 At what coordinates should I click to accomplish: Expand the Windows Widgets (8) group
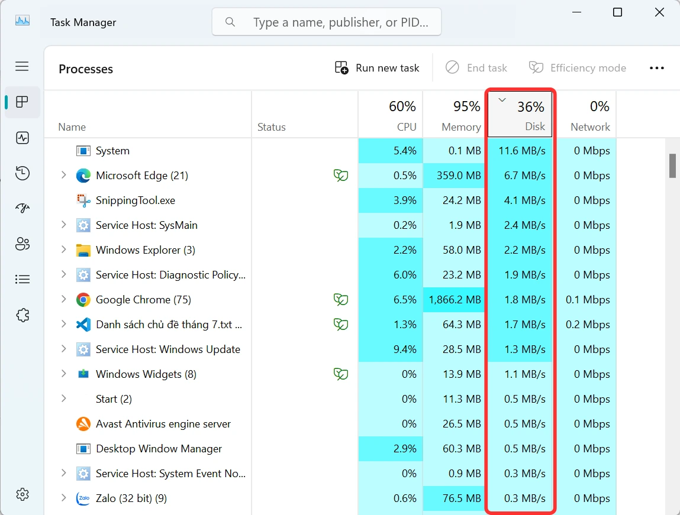point(64,373)
